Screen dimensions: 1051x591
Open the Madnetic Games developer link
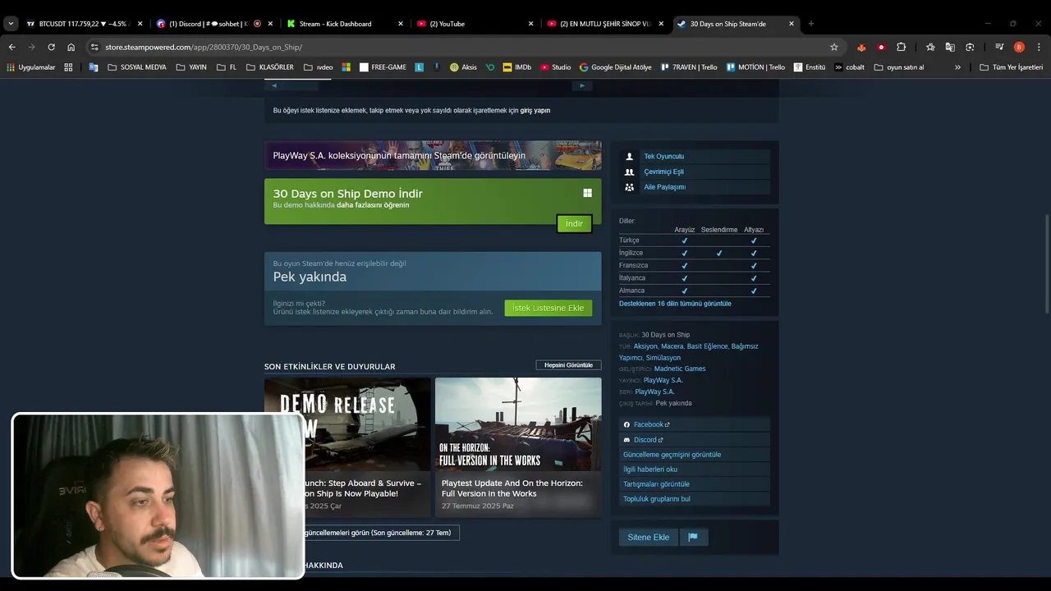pyautogui.click(x=680, y=369)
